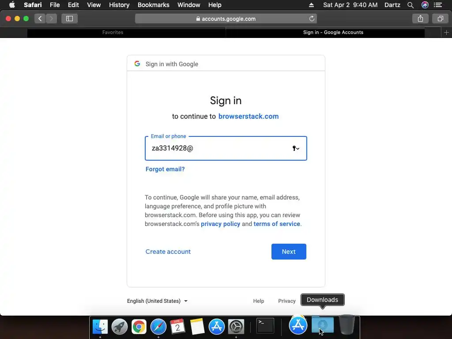Open the terms of service link
452x339 pixels.
click(277, 224)
